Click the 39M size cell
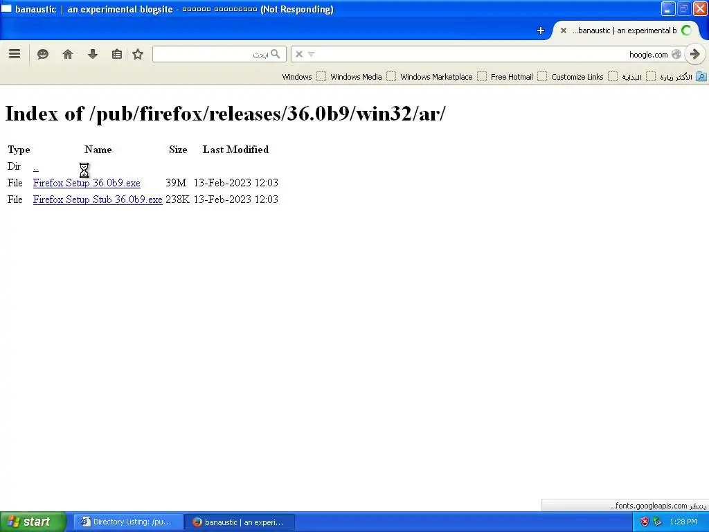 (176, 183)
